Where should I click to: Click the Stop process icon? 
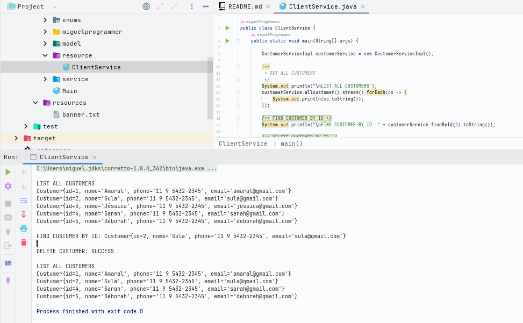coord(8,203)
